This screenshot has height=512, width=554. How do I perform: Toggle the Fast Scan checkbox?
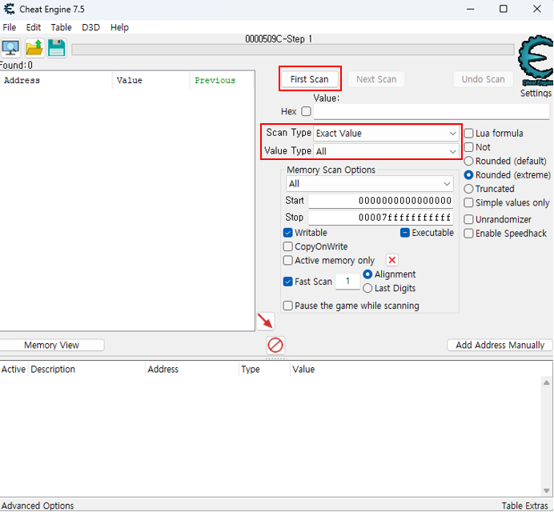tap(288, 282)
